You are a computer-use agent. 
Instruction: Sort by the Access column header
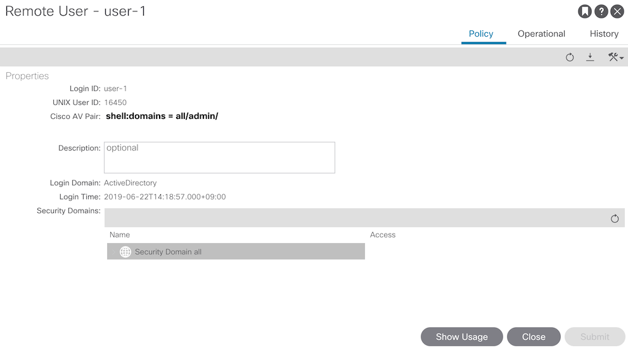pyautogui.click(x=383, y=235)
